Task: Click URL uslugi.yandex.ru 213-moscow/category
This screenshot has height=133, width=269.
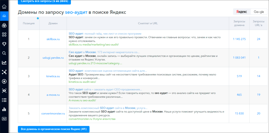Action: (x=95, y=63)
